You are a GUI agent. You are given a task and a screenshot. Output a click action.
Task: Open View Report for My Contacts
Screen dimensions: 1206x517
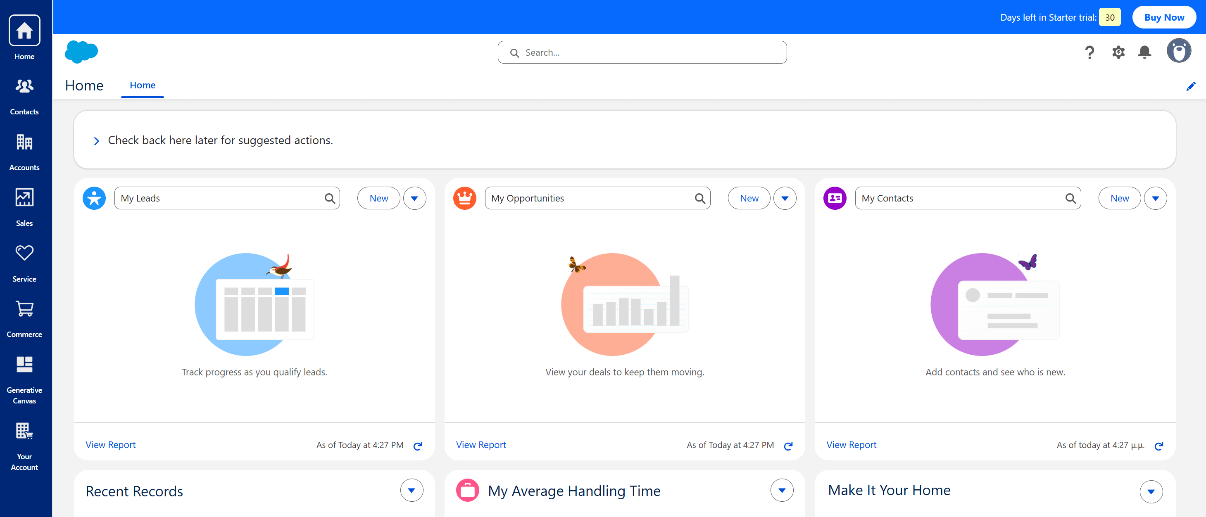tap(851, 445)
